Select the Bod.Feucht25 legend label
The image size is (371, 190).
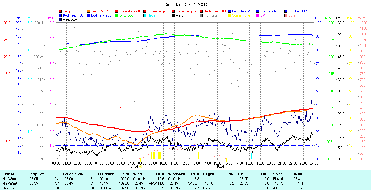point(298,11)
